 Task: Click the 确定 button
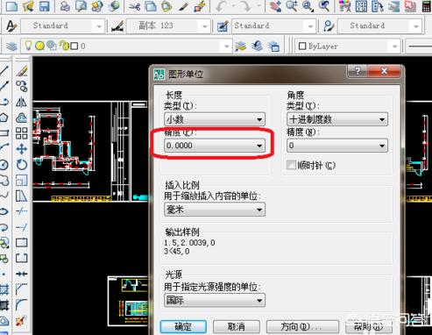pos(183,327)
